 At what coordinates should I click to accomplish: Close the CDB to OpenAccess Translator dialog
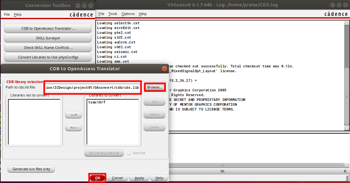pos(164,69)
